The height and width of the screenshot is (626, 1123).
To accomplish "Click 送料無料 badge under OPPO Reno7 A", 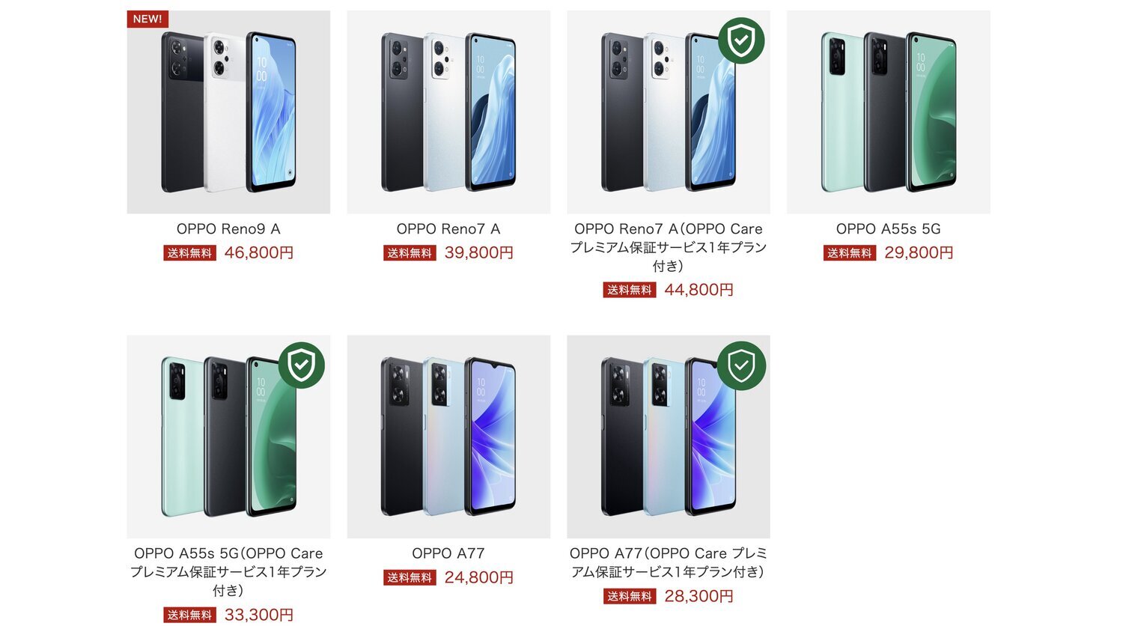I will [x=410, y=253].
